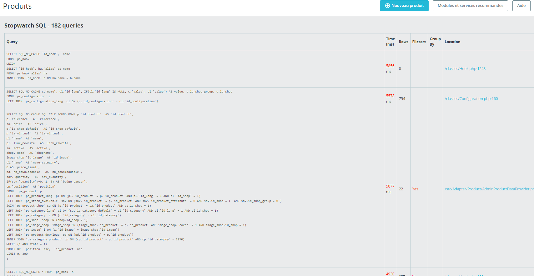The image size is (534, 276).
Task: Click the ORDER BY position asc line
Action: click(x=44, y=249)
